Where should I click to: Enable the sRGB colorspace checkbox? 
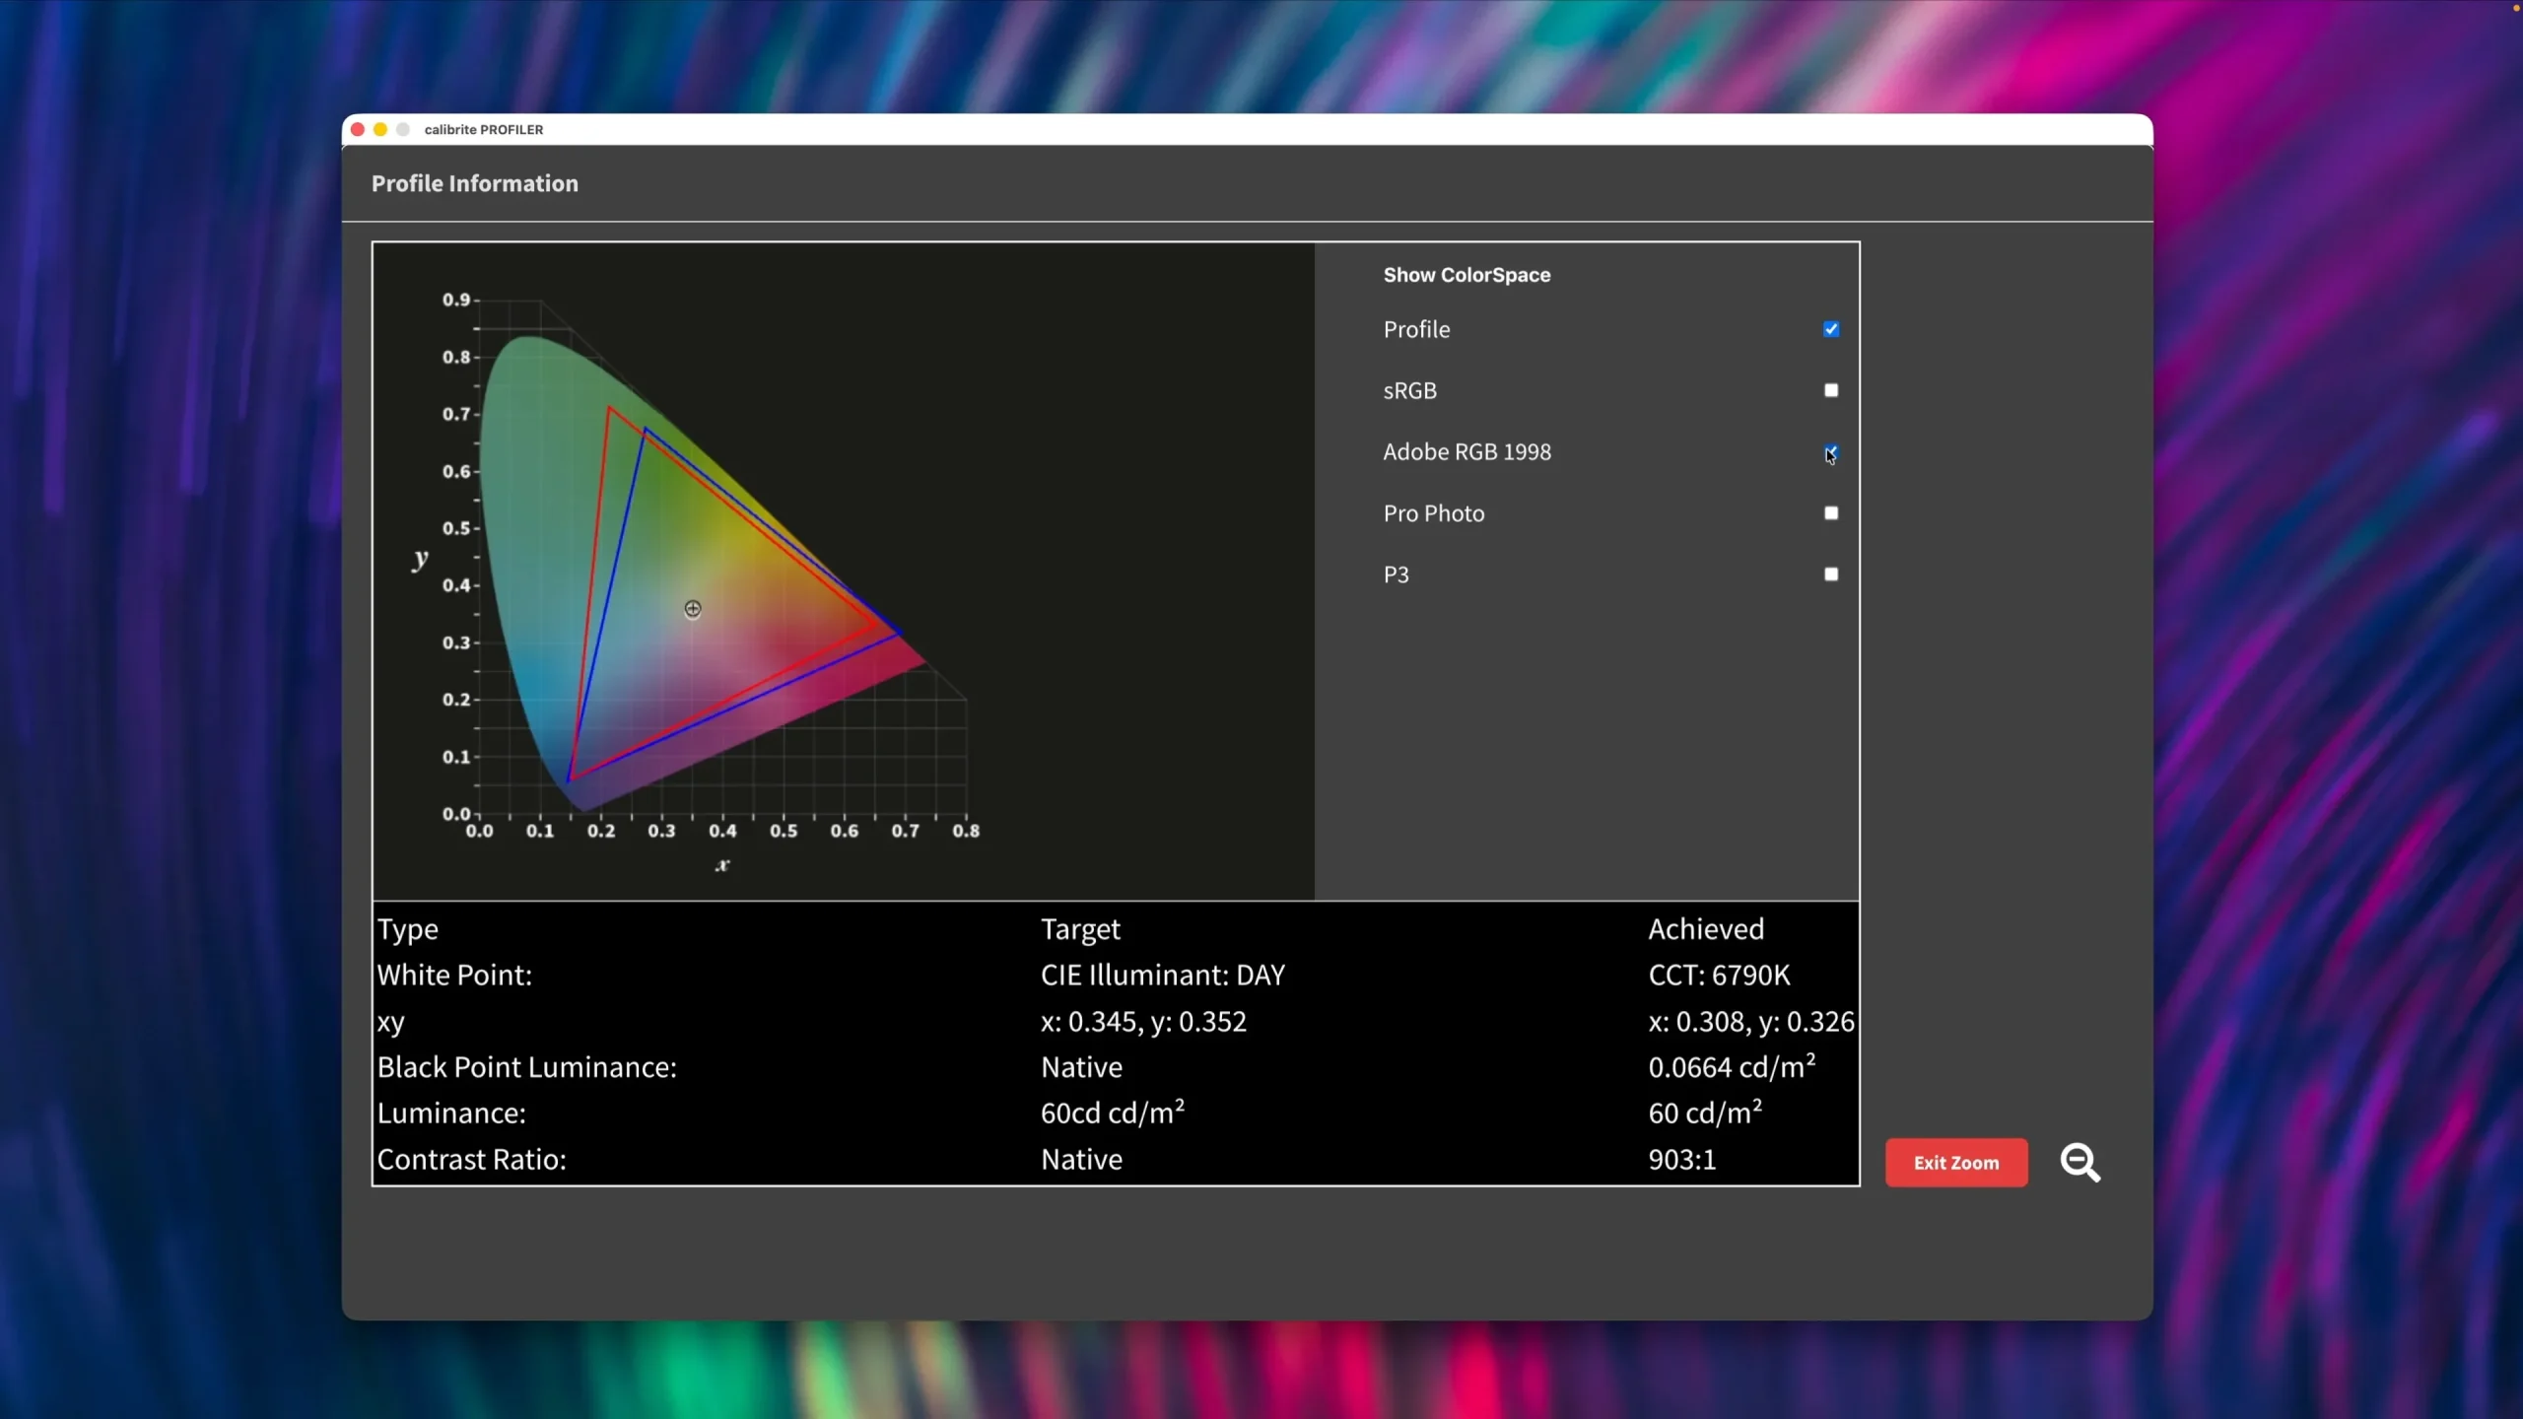[x=1831, y=390]
